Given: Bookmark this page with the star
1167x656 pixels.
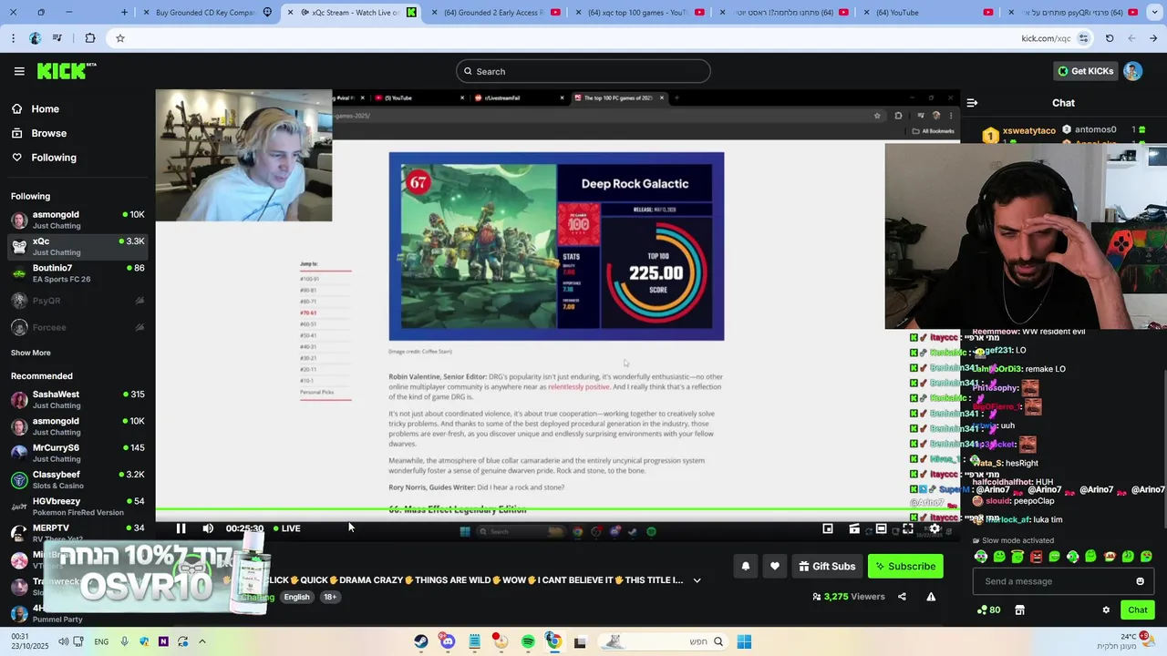Looking at the screenshot, I should (119, 38).
